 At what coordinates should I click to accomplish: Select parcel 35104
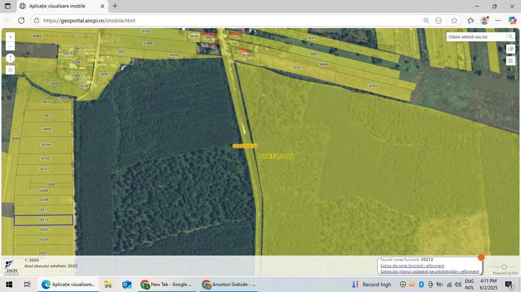click(45, 145)
